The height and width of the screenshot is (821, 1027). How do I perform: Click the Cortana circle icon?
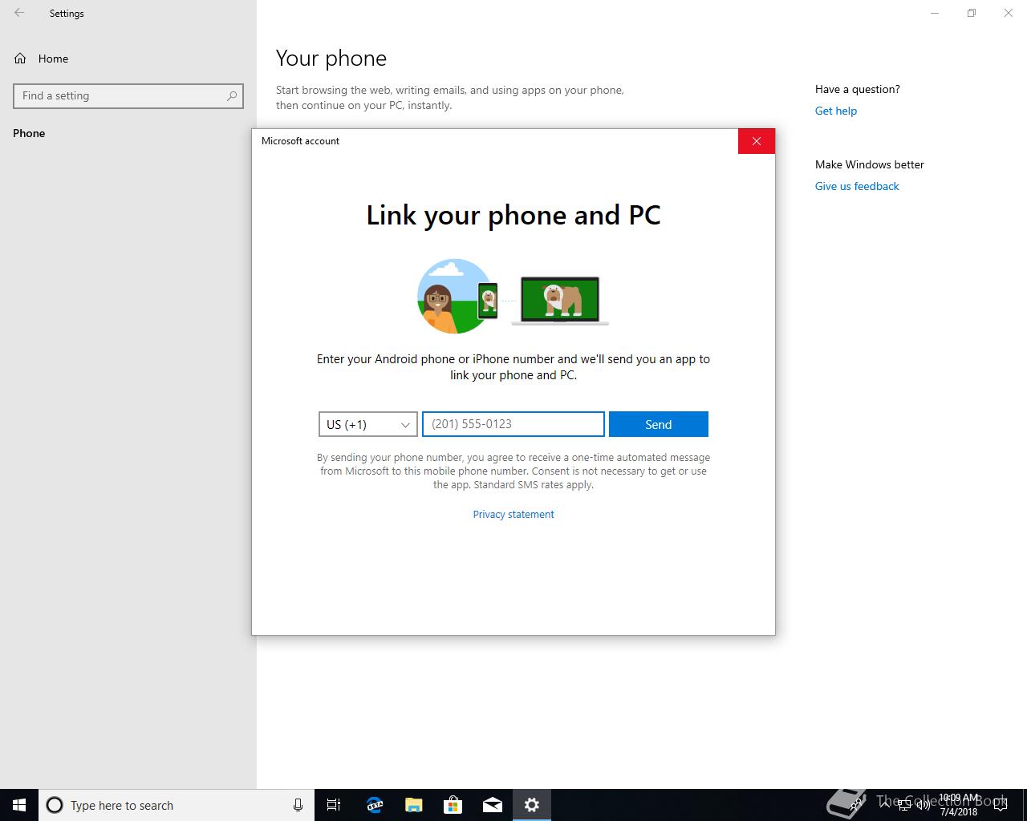(55, 805)
